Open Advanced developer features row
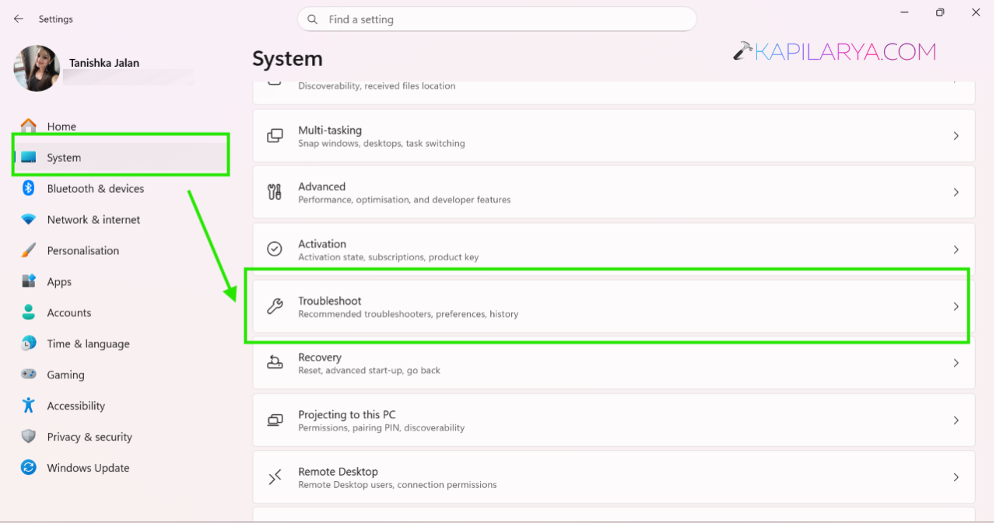This screenshot has height=523, width=996. click(614, 193)
